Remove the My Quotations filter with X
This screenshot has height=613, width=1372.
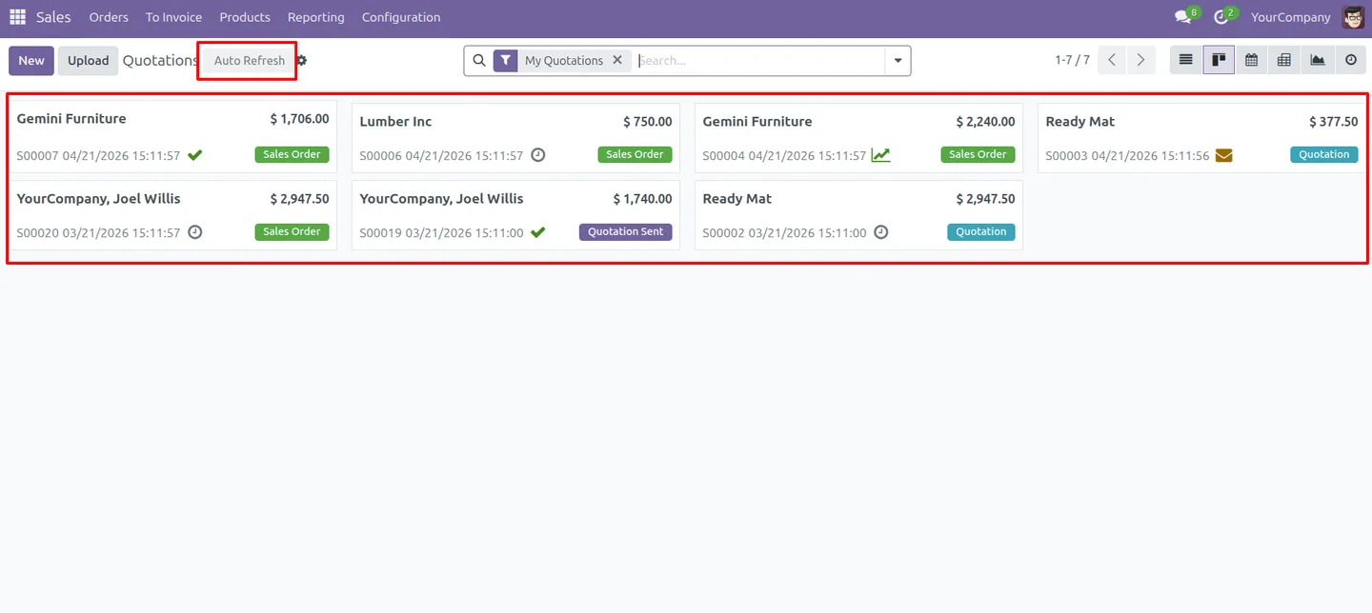pyautogui.click(x=617, y=60)
